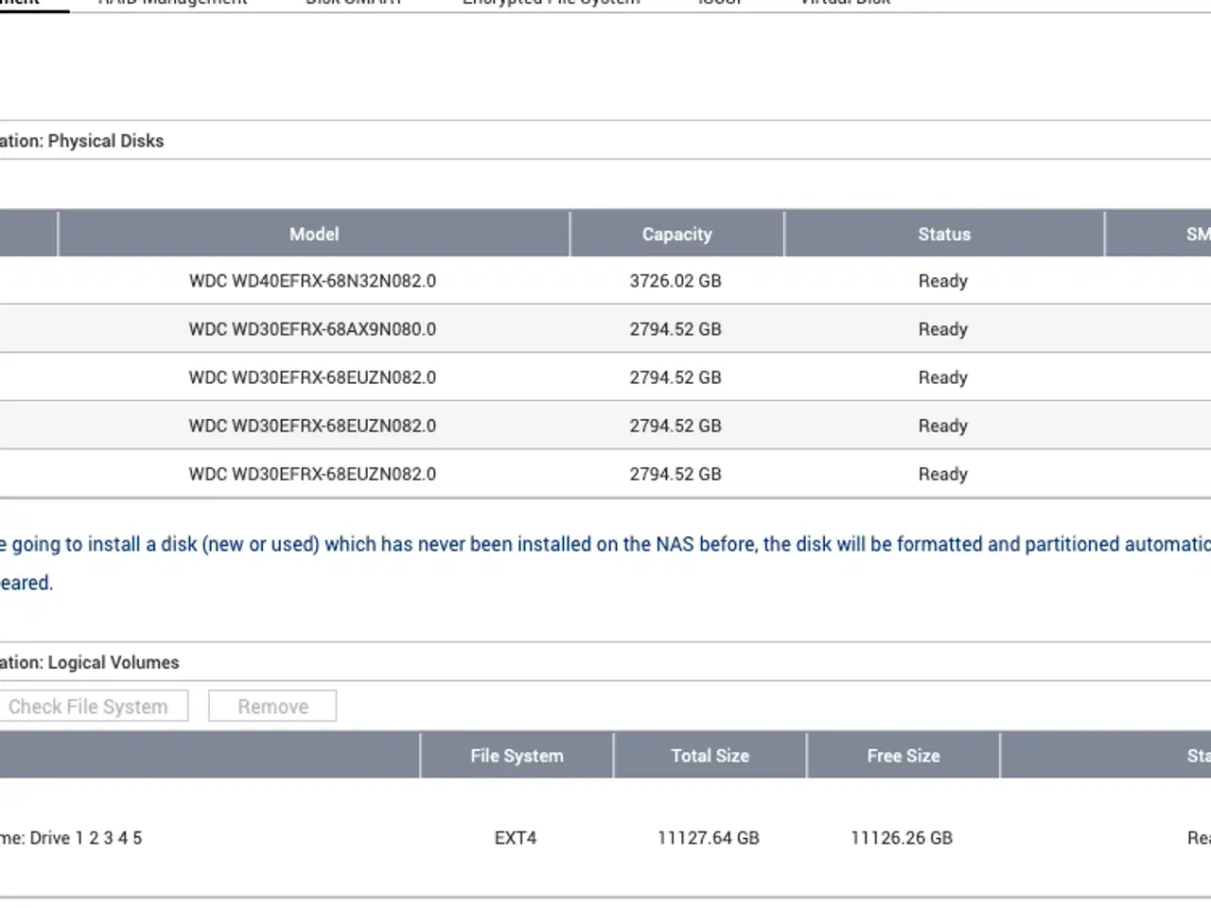Select the WDC WD30EFRX-68AX9N080.0 disk row

[x=312, y=329]
